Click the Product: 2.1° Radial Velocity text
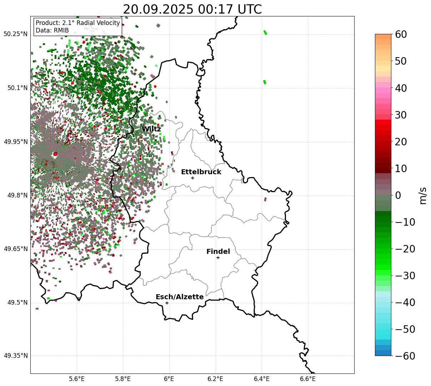Screen dimensions: 431x386 coord(78,23)
